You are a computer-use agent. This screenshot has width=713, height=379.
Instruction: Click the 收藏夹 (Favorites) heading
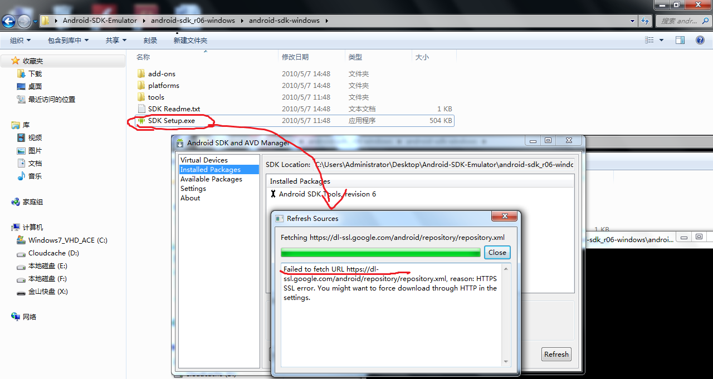32,61
